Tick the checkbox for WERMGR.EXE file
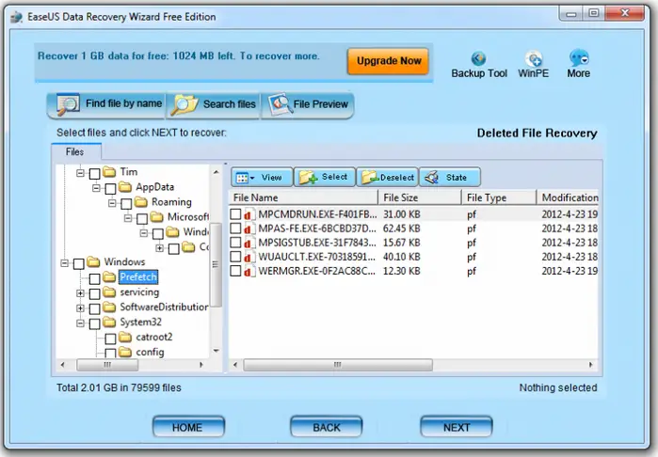658x457 pixels. 235,271
